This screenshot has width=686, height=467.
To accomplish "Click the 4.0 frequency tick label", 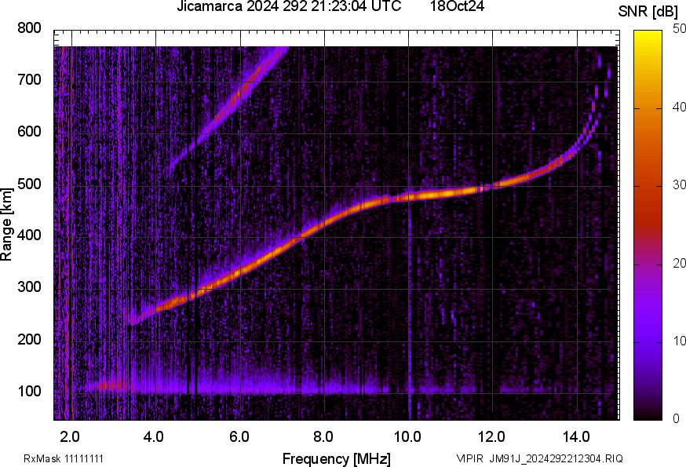I will click(154, 436).
